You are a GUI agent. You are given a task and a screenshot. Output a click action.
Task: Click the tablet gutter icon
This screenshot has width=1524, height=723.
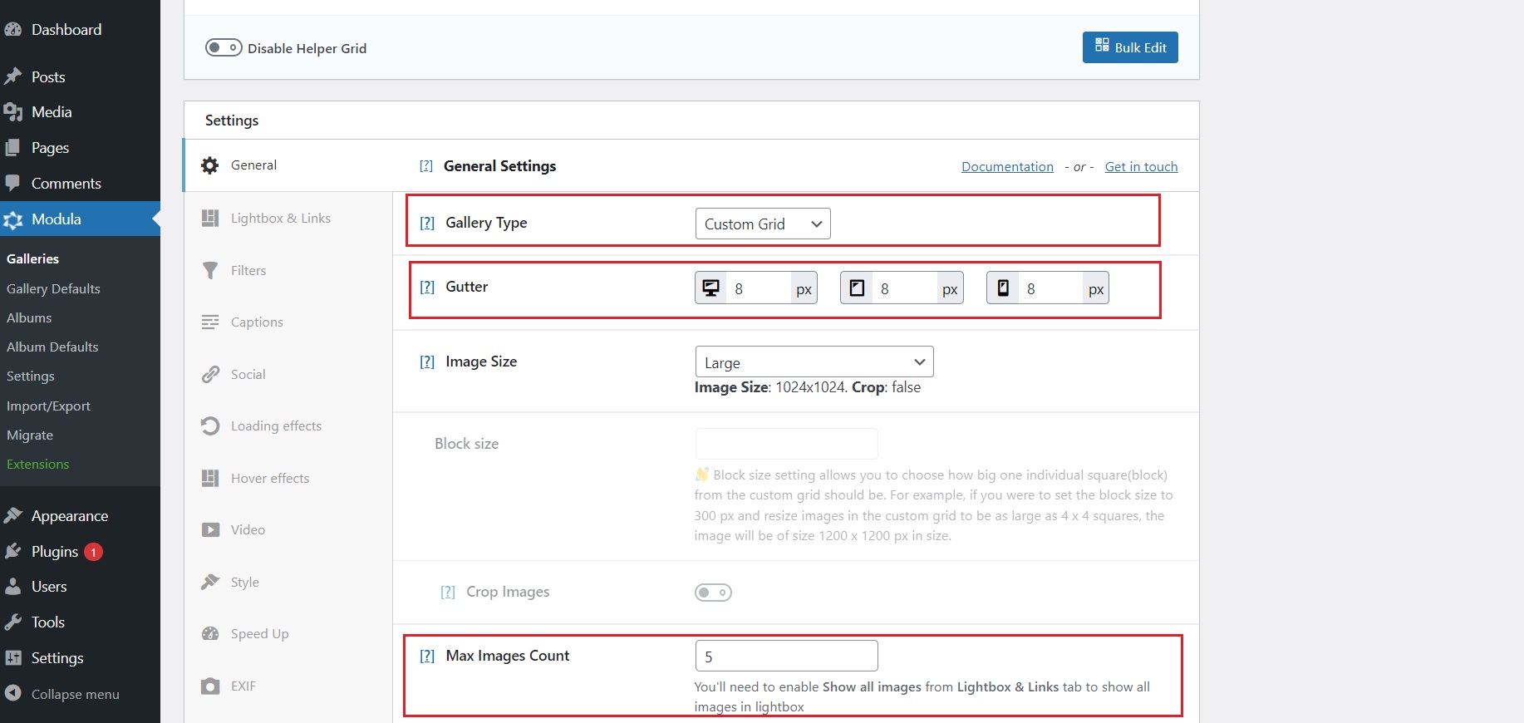[857, 288]
